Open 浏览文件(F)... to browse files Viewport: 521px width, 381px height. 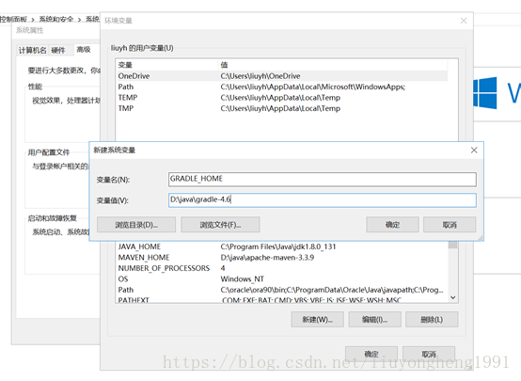(220, 225)
